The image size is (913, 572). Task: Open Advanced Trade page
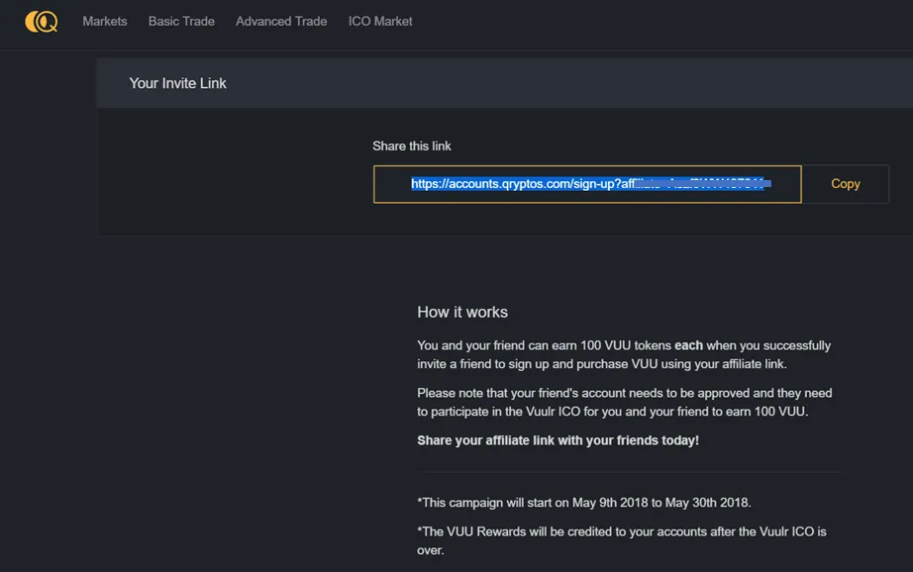(281, 22)
